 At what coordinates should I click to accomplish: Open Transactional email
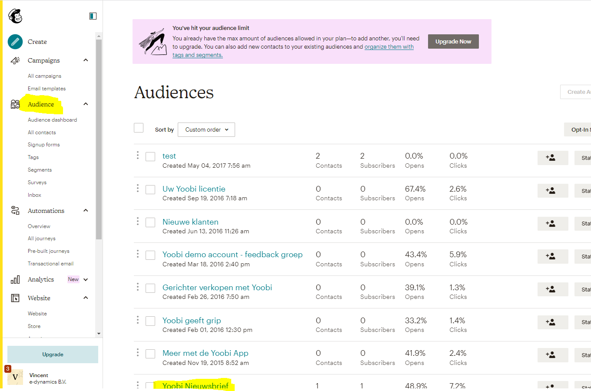pyautogui.click(x=50, y=264)
